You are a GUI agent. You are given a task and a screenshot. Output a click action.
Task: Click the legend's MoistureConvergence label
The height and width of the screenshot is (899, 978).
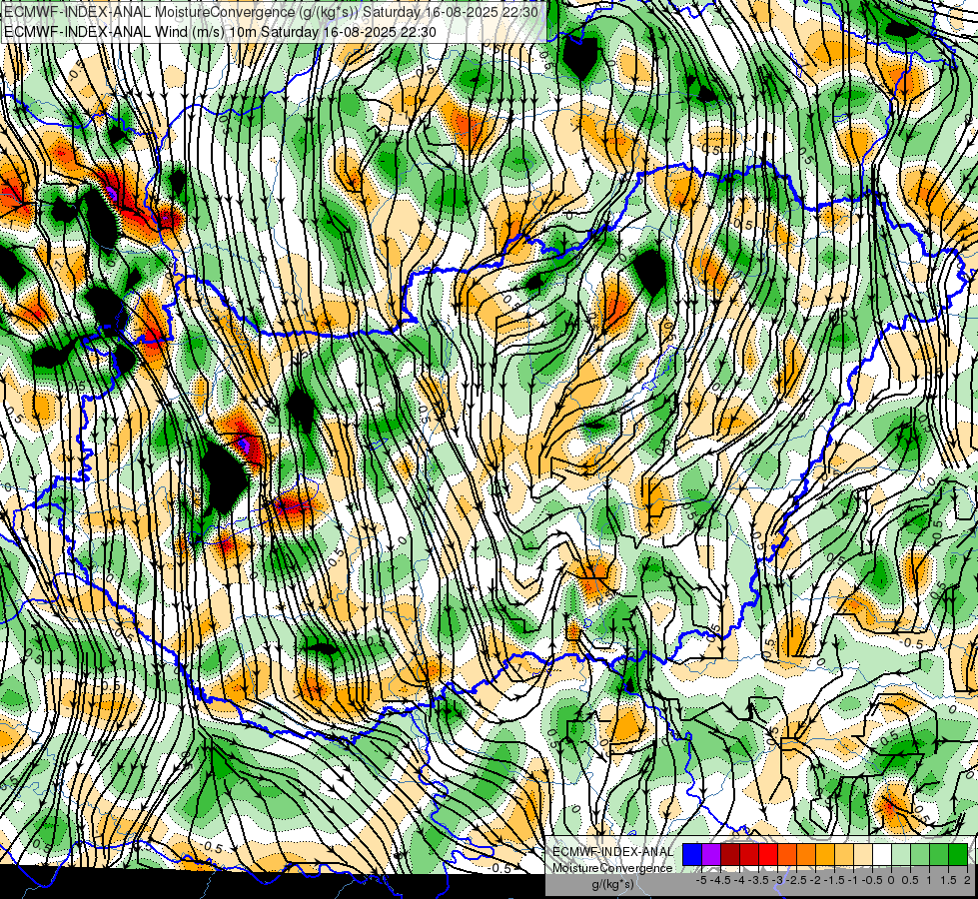coord(612,868)
